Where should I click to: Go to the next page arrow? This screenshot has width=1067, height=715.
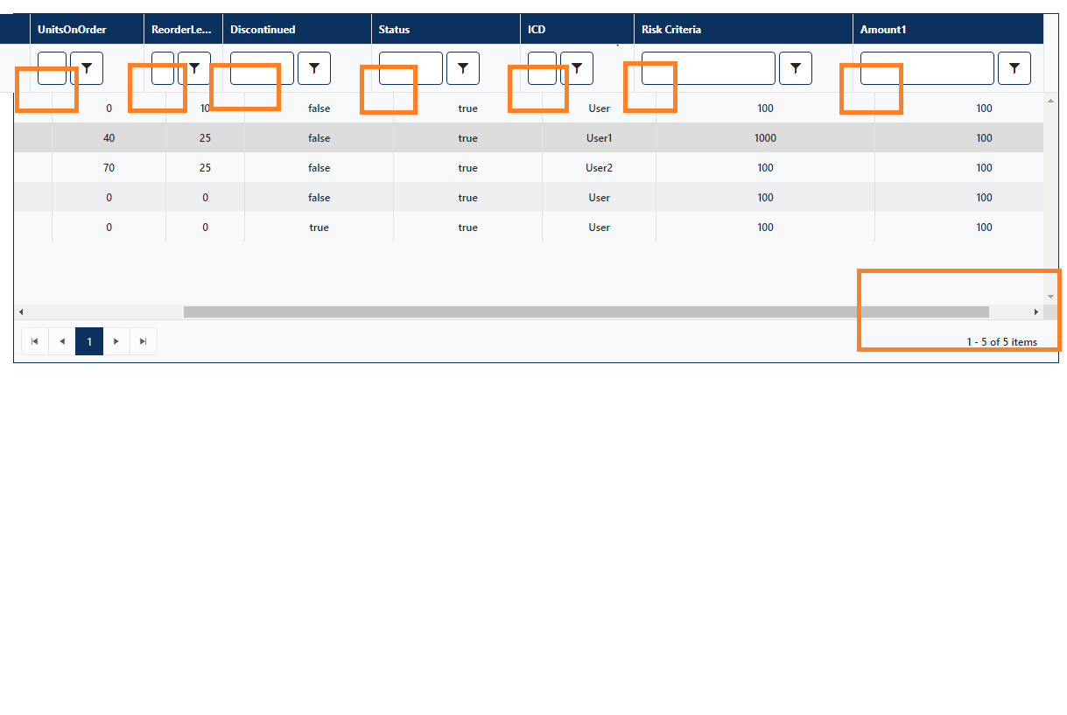tap(116, 341)
